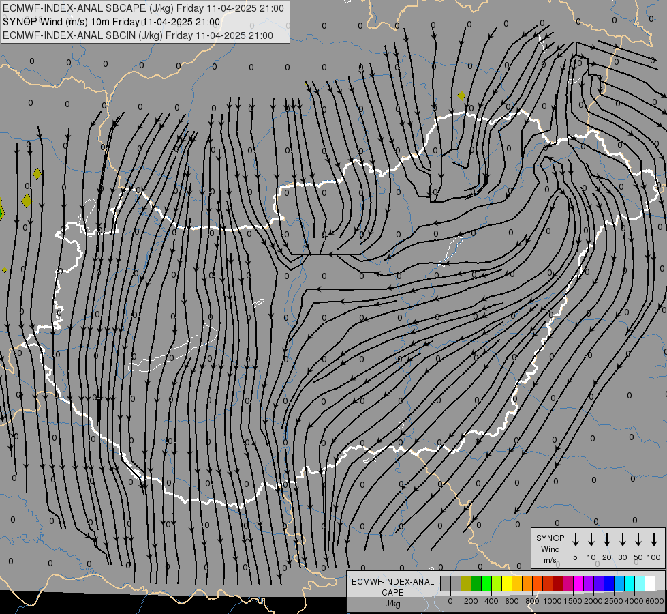
Task: Click the '400' tick label on CAPE scale
Action: click(x=491, y=601)
